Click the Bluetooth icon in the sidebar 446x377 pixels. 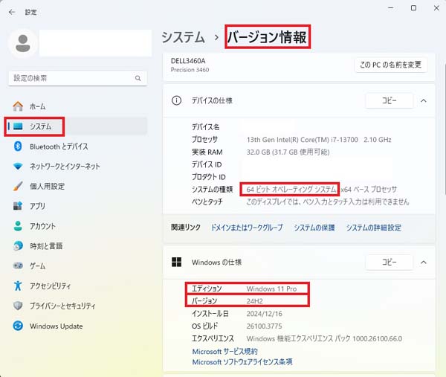point(18,146)
